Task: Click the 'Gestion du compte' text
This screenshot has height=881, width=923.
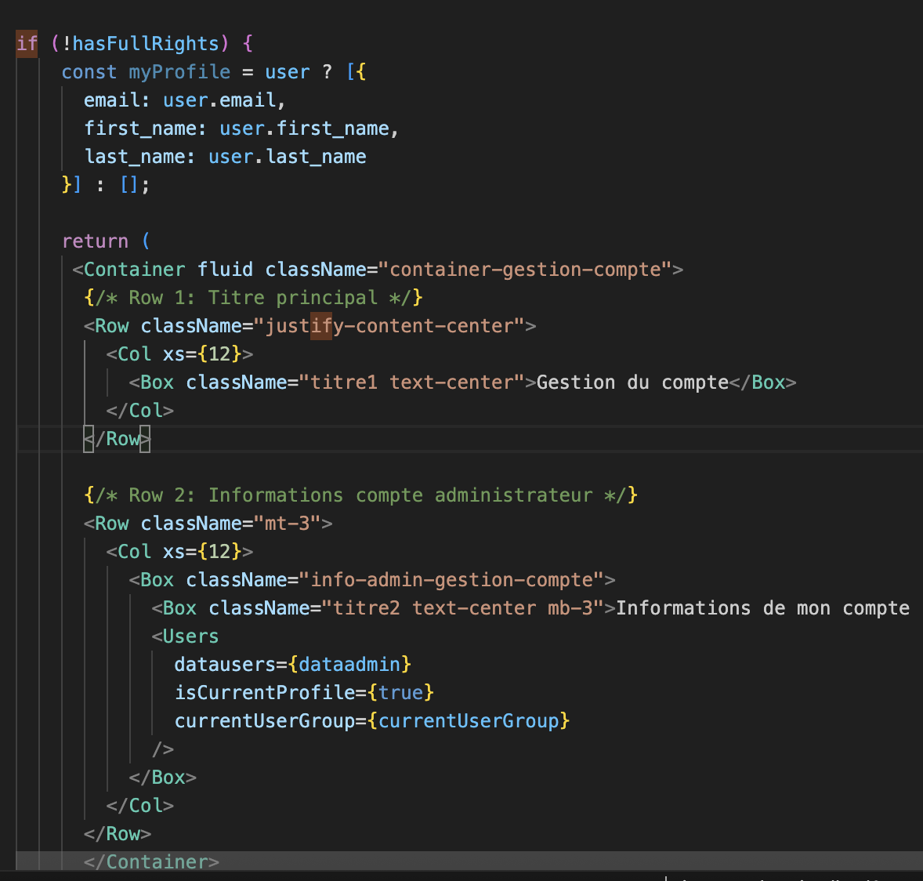Action: pos(632,382)
